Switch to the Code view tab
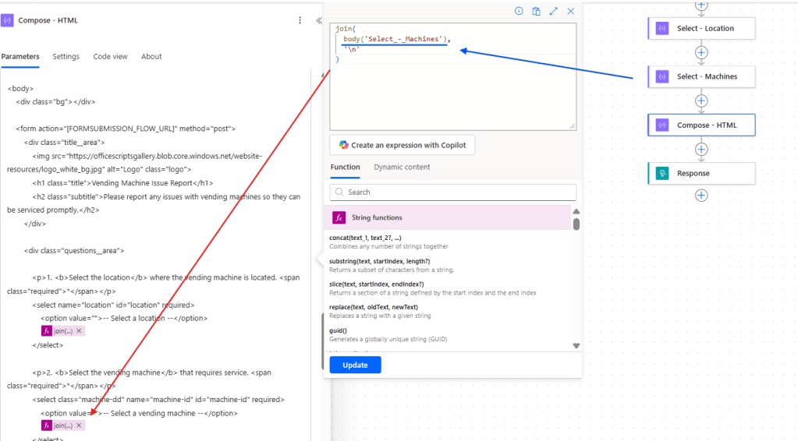The image size is (798, 441). 110,56
